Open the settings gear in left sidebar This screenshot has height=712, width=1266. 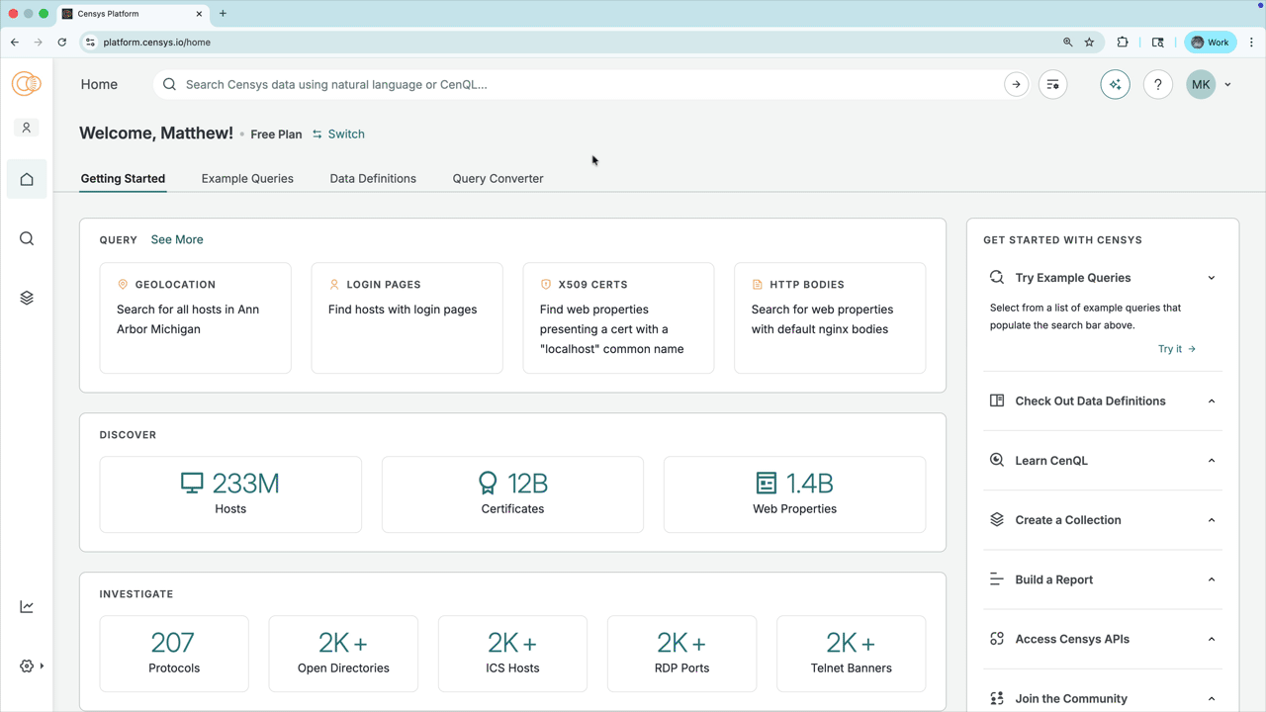tap(27, 666)
